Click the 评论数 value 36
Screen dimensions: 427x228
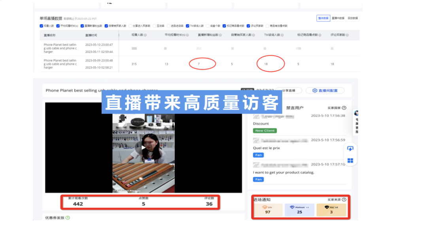click(x=209, y=204)
